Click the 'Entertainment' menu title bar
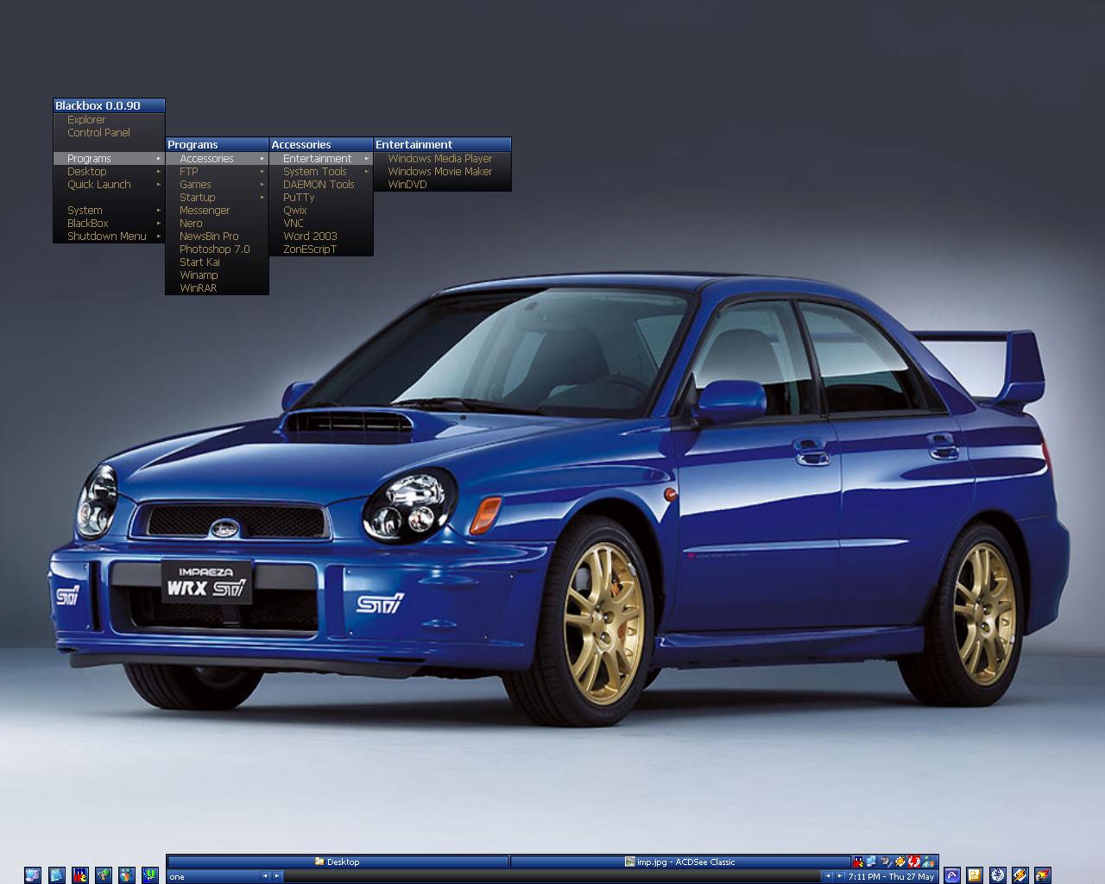This screenshot has height=884, width=1105. (442, 145)
